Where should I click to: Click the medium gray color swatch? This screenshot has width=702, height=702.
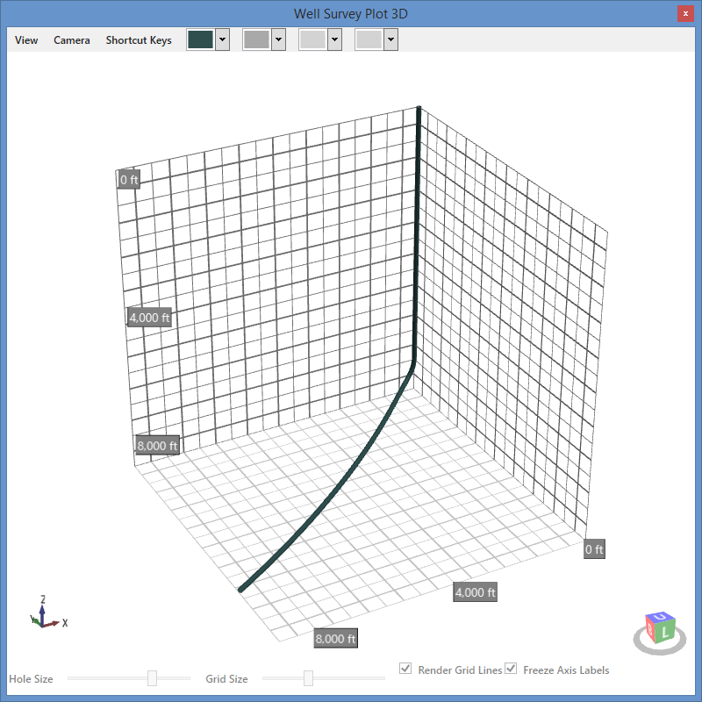256,39
